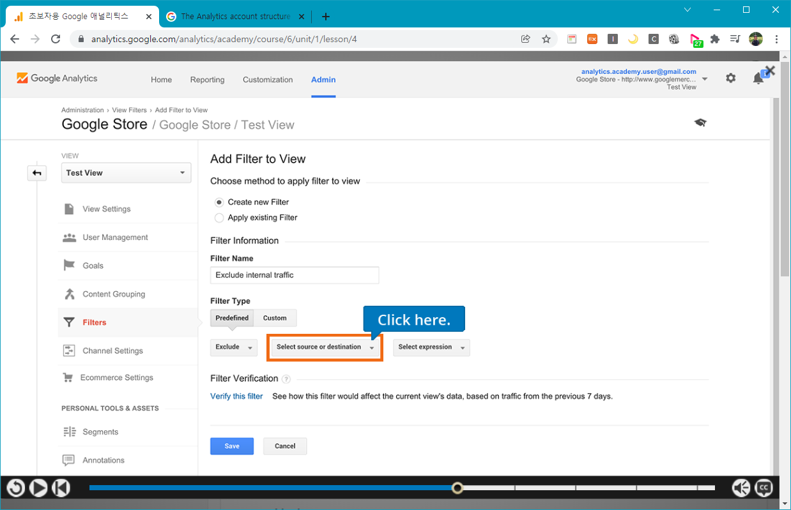
Task: Click the extension icon with badge 27
Action: tap(696, 40)
